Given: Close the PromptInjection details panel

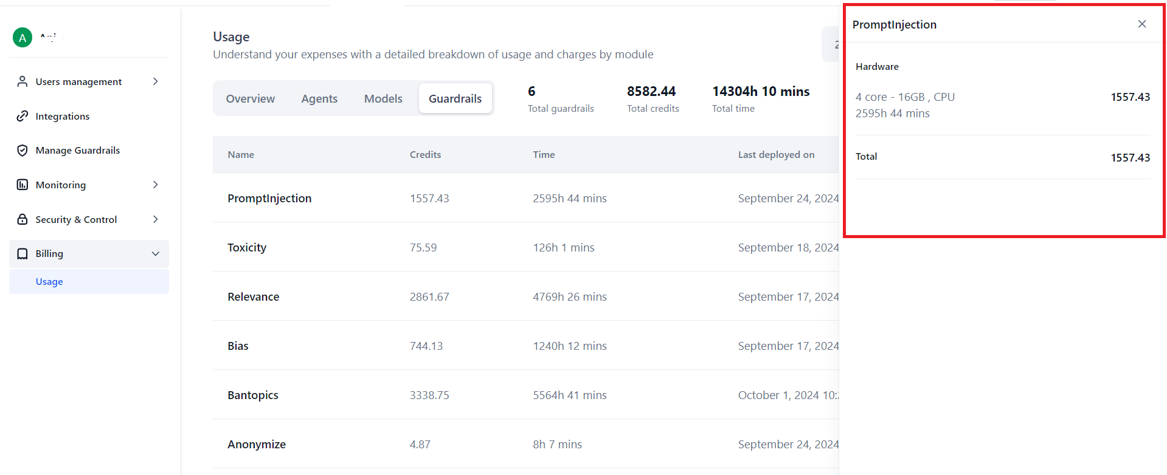Looking at the screenshot, I should pyautogui.click(x=1142, y=24).
